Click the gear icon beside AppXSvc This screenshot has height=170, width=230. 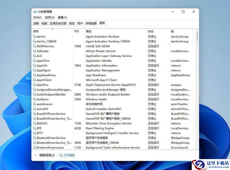(x=34, y=85)
